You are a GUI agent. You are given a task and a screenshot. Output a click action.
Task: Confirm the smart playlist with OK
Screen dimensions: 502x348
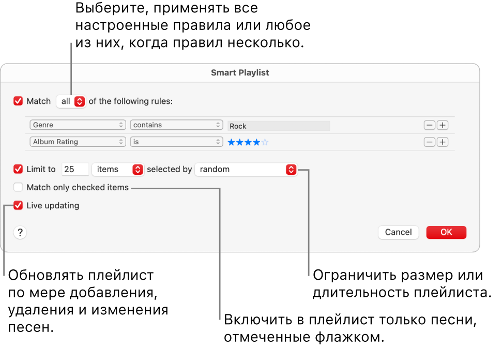tap(446, 232)
